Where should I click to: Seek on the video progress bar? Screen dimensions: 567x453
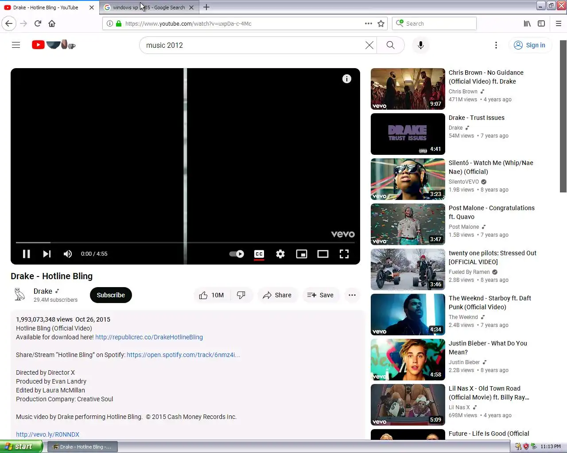(185, 242)
